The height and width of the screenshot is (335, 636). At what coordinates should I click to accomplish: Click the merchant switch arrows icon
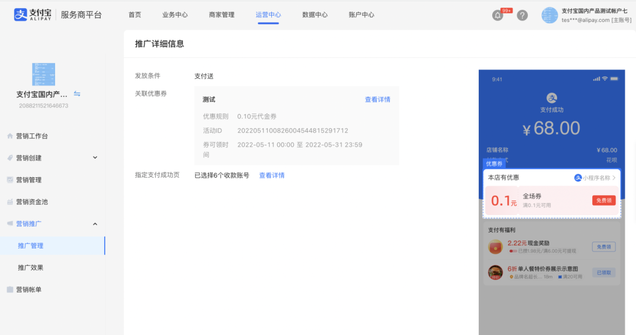coord(77,94)
